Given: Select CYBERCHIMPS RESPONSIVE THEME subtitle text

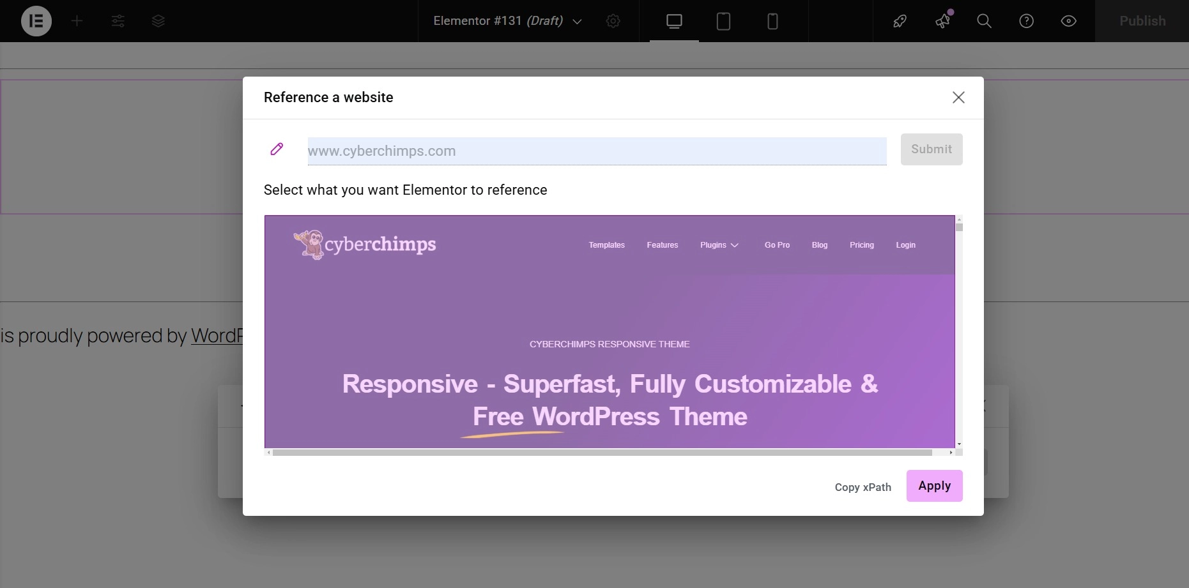Looking at the screenshot, I should coord(610,344).
